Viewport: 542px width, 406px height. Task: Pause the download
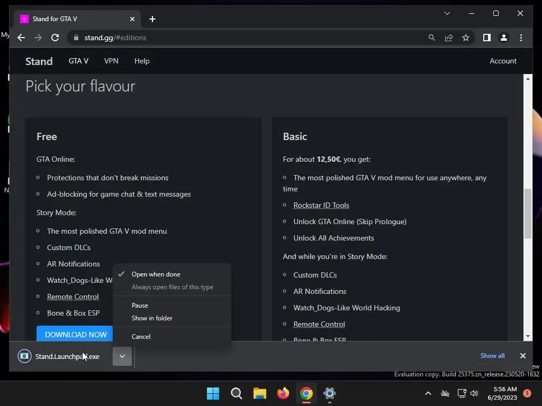click(172, 305)
